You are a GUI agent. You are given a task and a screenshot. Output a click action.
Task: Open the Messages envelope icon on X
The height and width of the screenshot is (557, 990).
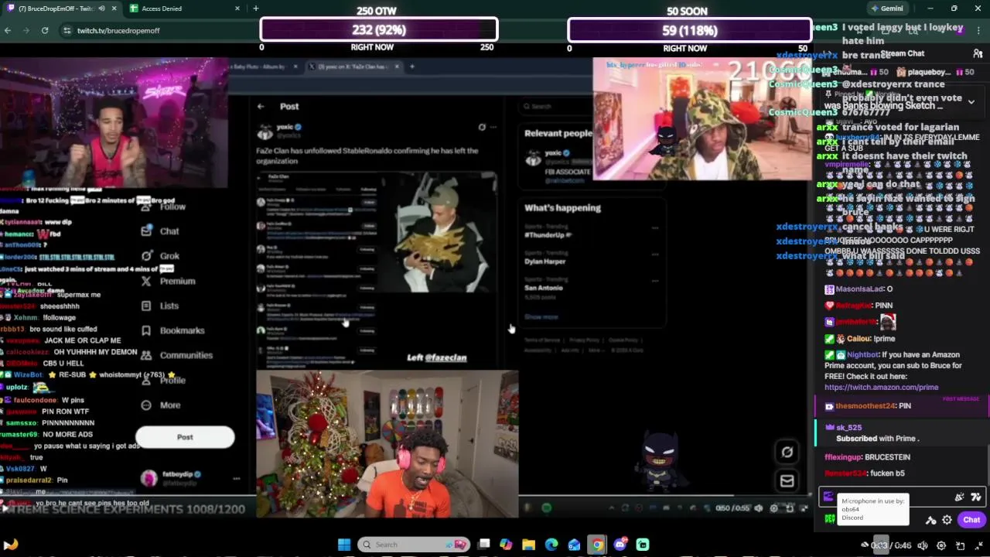click(787, 481)
